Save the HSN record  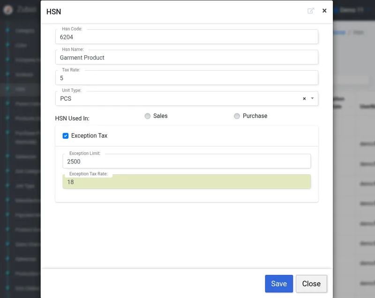pos(278,283)
